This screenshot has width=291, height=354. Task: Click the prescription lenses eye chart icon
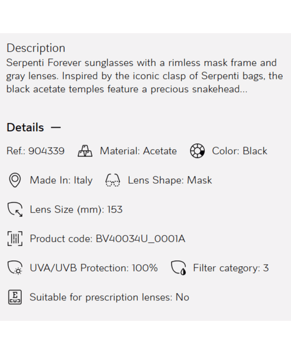15,297
